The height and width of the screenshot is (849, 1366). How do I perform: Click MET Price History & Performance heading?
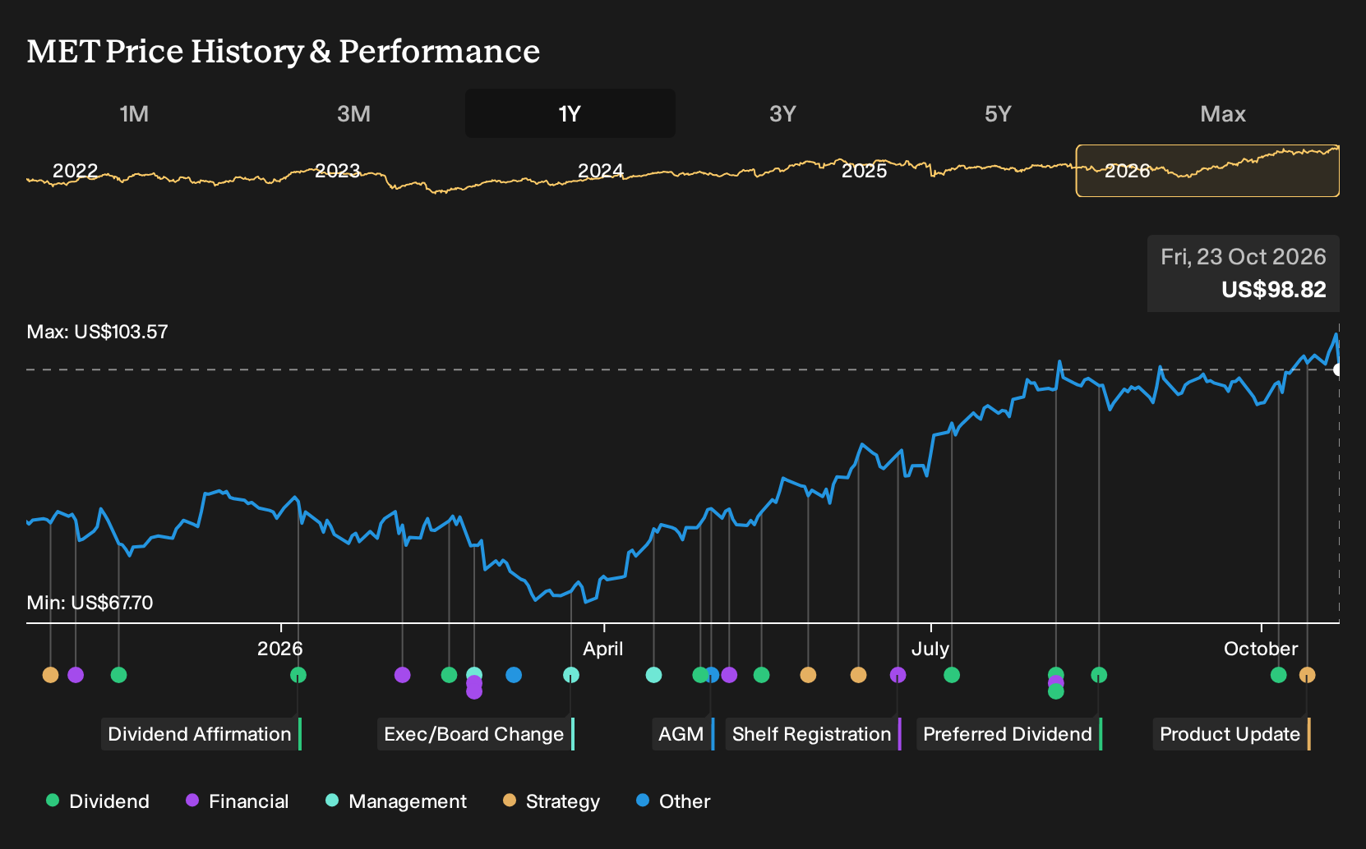pos(284,51)
